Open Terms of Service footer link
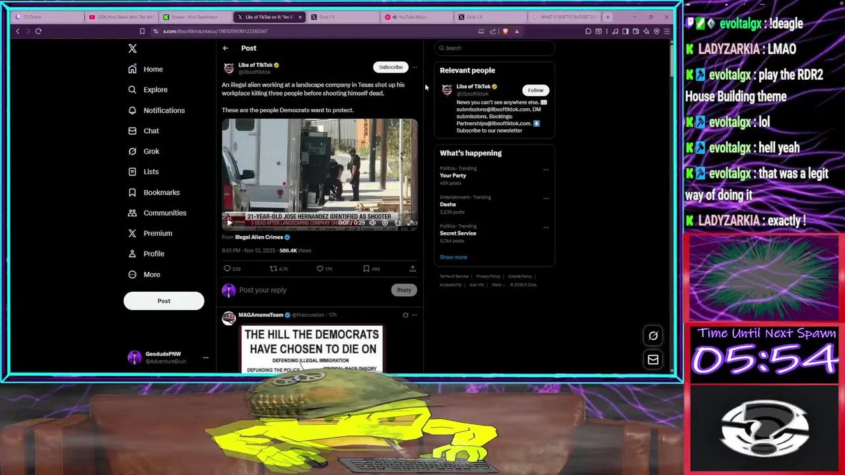The image size is (845, 475). (454, 276)
